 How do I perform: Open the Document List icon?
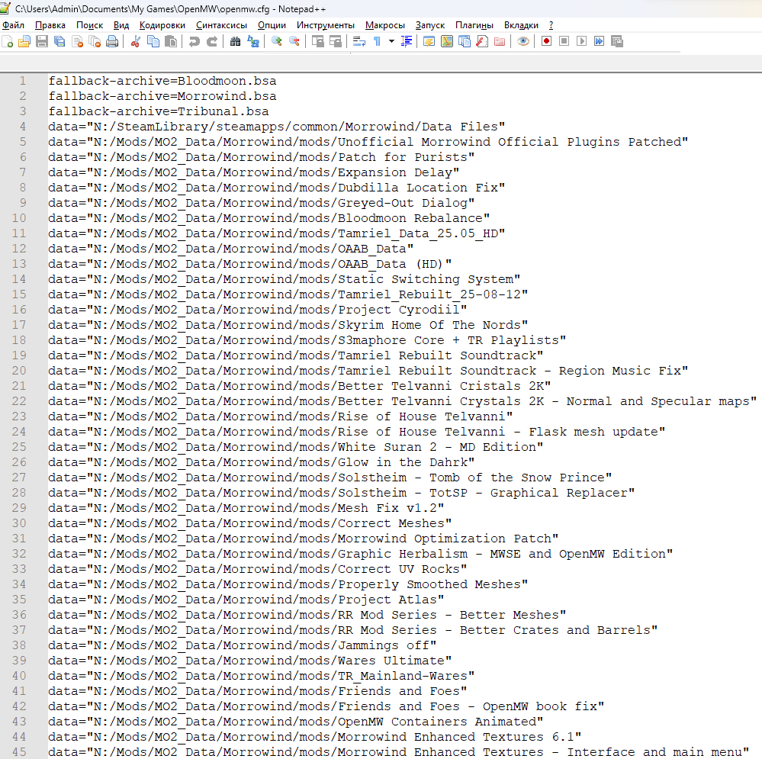click(464, 42)
